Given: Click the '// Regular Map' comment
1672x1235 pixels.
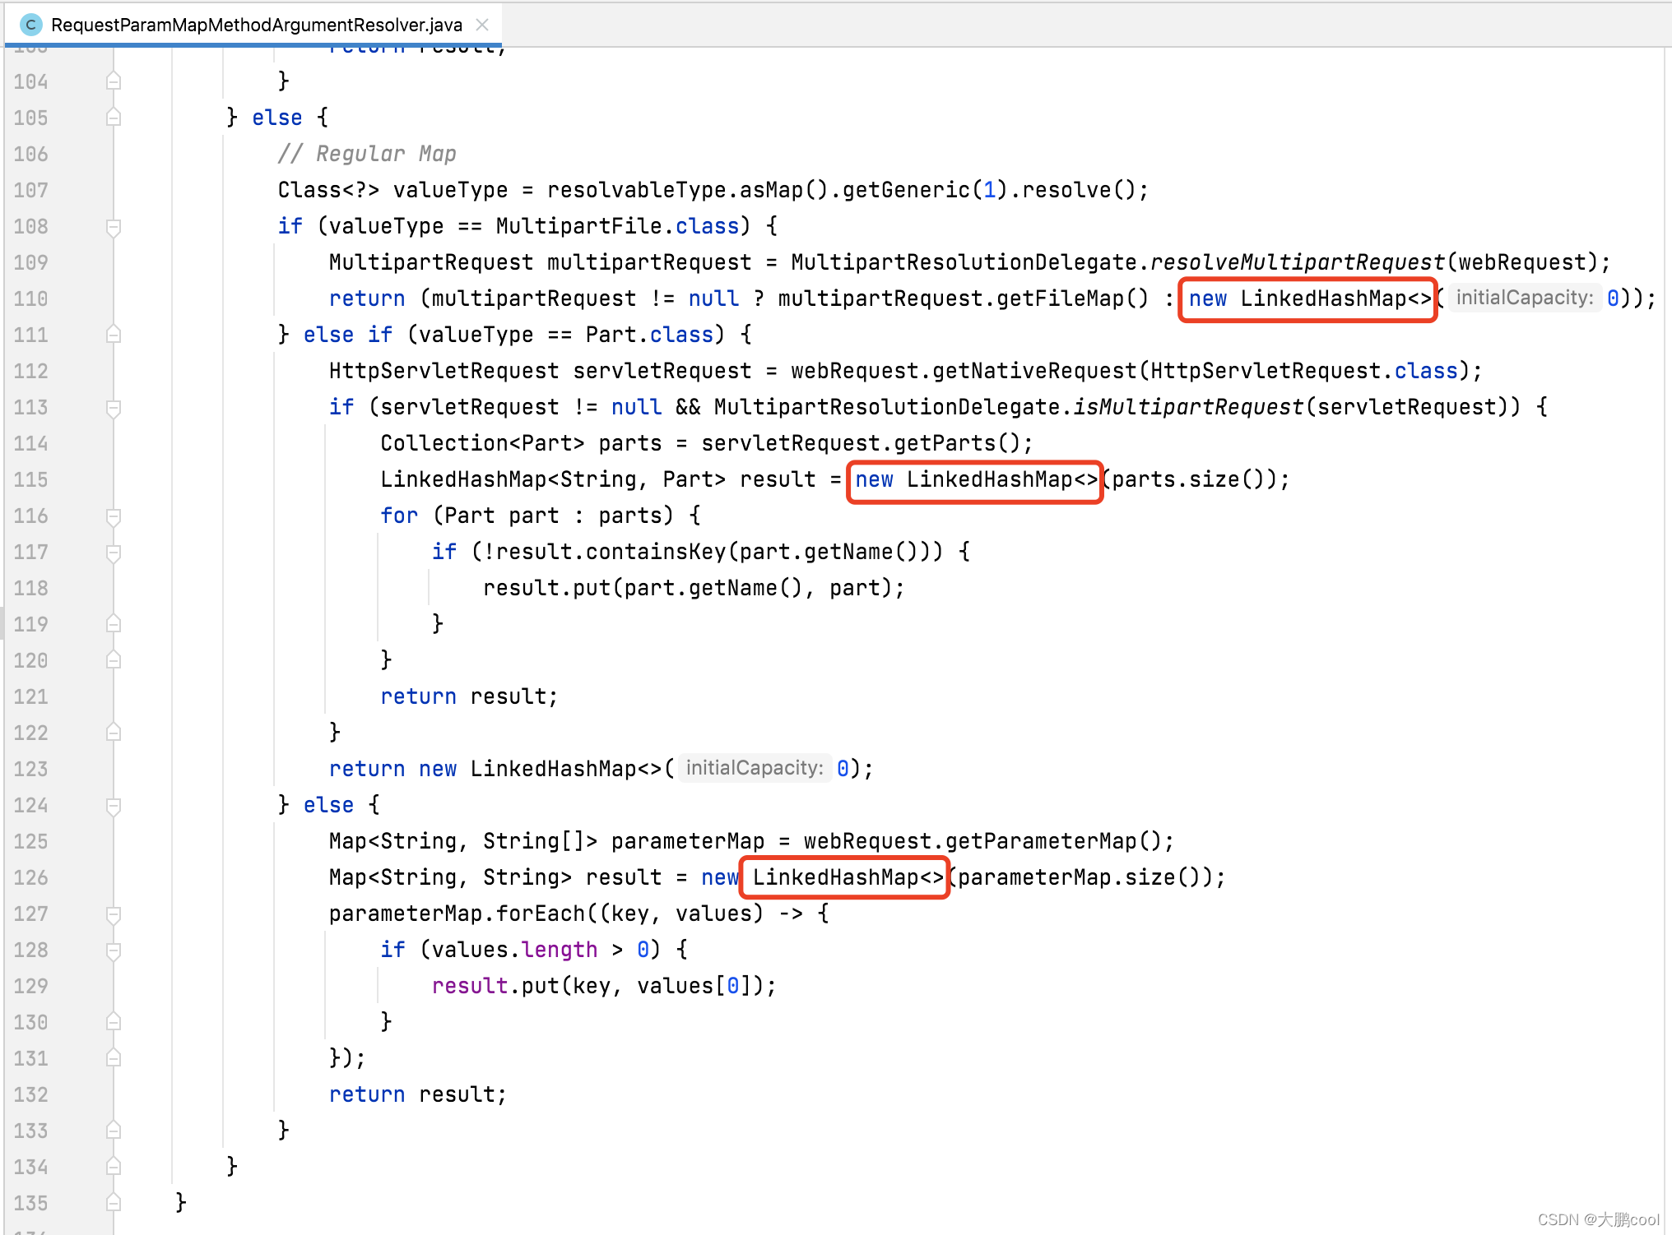Looking at the screenshot, I should tap(367, 154).
